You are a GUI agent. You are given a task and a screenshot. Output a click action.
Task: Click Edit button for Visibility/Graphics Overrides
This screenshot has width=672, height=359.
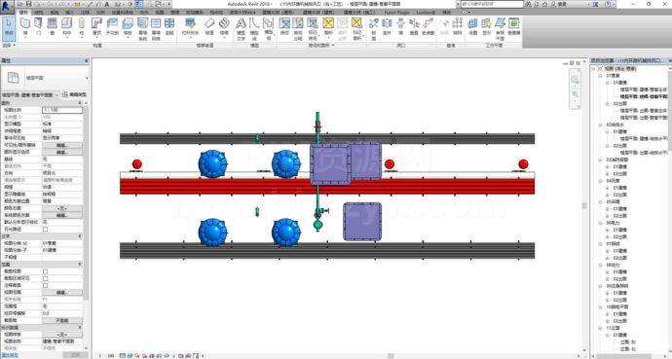pyautogui.click(x=62, y=145)
